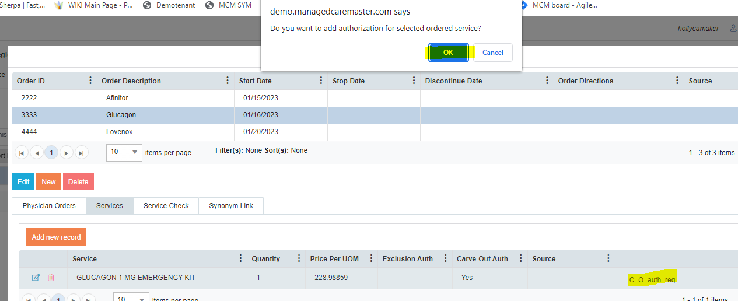Click the orange New button
738x301 pixels.
coord(48,181)
